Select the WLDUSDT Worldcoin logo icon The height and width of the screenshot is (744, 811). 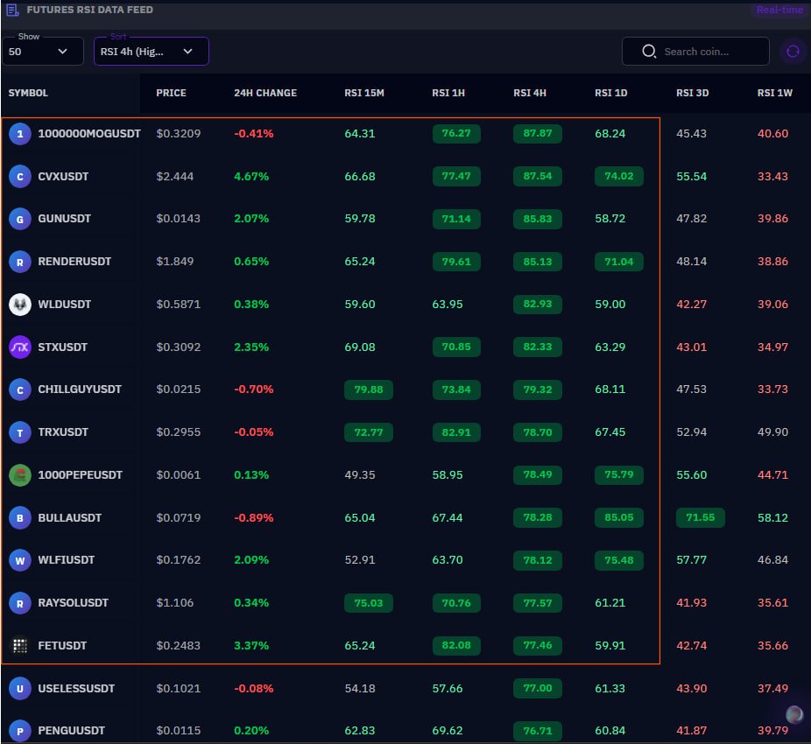coord(18,304)
